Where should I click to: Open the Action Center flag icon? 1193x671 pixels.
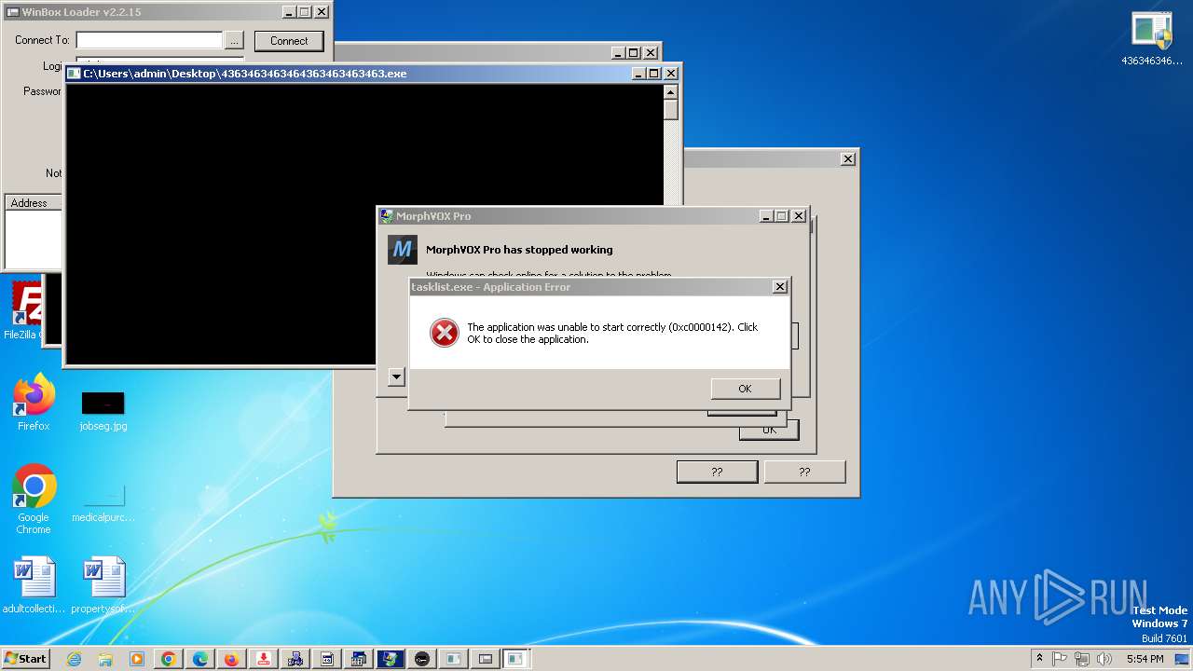coord(1060,658)
